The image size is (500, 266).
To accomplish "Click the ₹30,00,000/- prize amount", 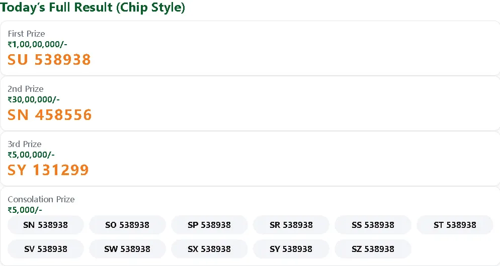I will (34, 99).
